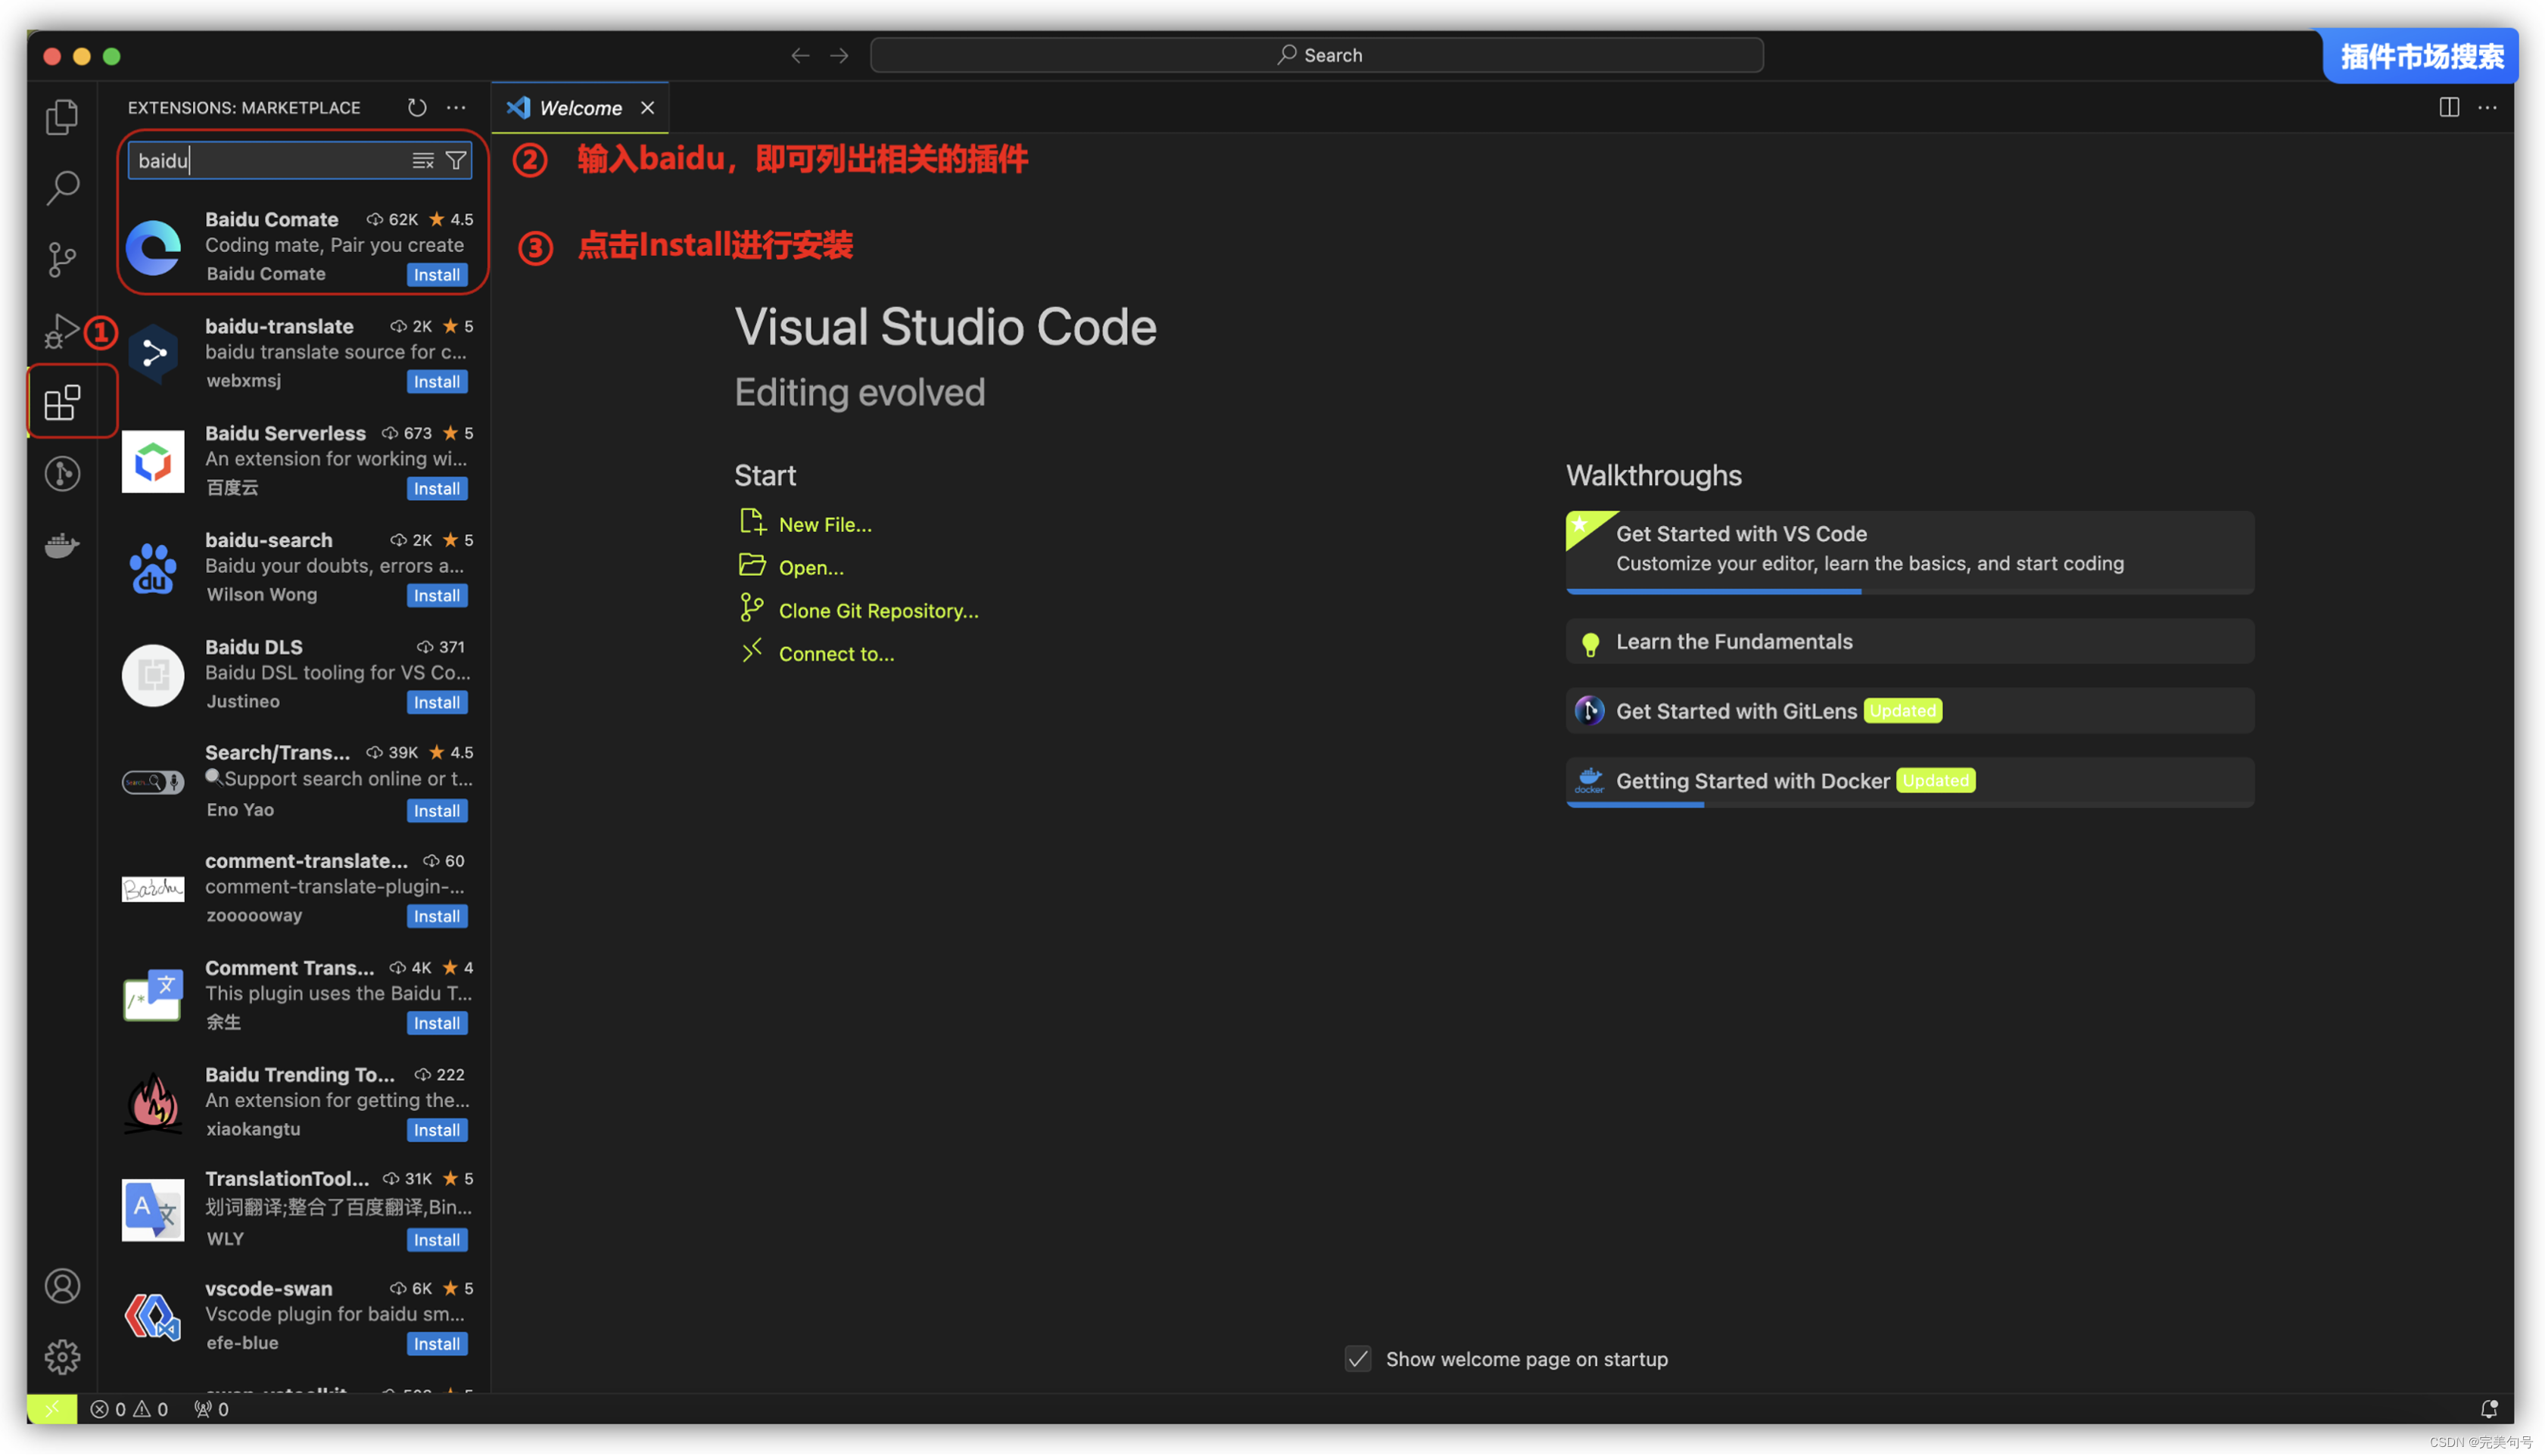
Task: Click the Clone Git Repository branch icon
Action: tap(752, 608)
